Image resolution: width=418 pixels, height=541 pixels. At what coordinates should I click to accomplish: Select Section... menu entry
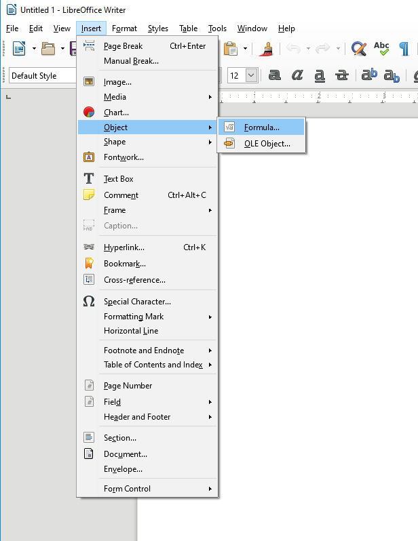coord(147,438)
